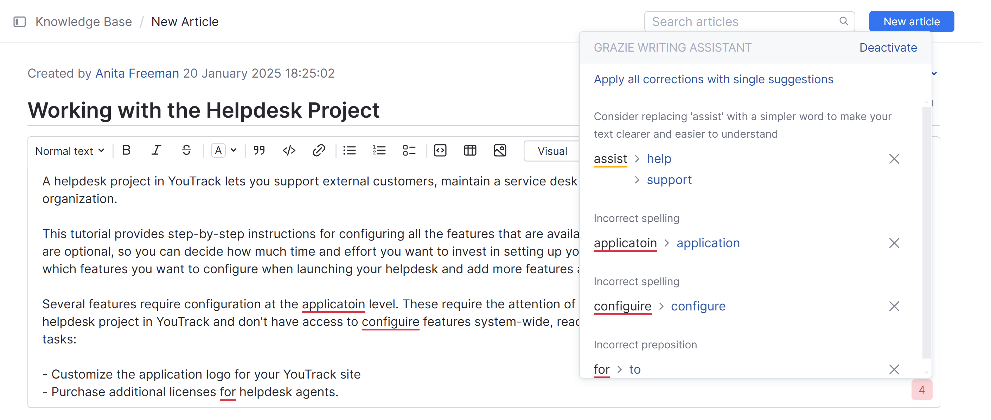Accept the 'configure' spelling correction
This screenshot has height=420, width=991.
699,307
